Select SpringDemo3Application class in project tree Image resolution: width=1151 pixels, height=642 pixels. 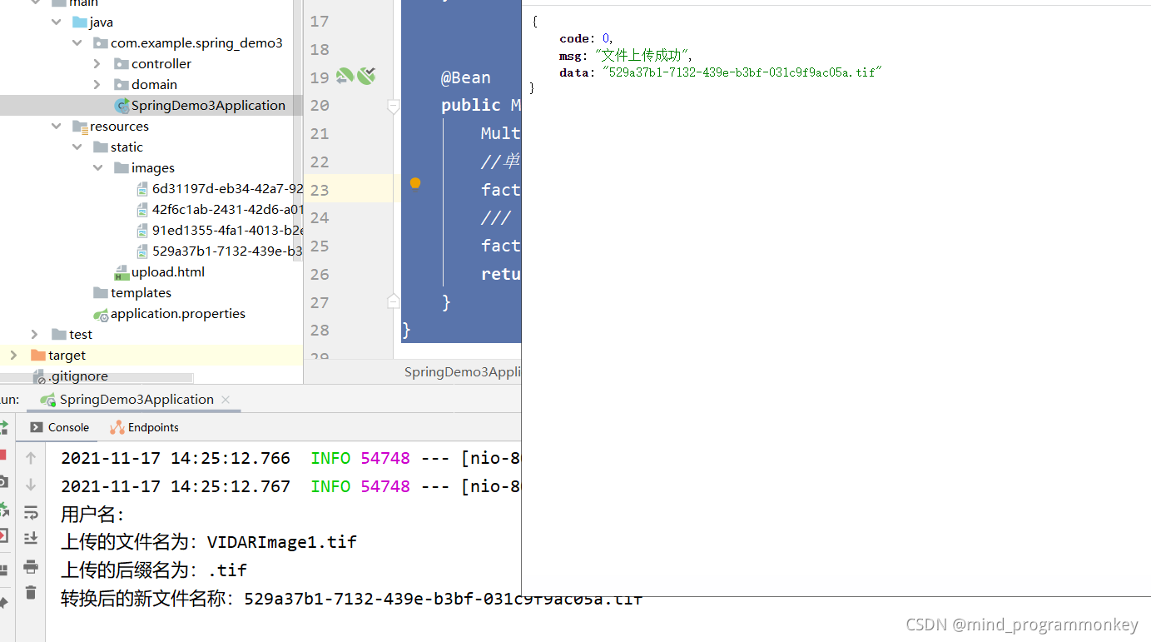tap(199, 105)
